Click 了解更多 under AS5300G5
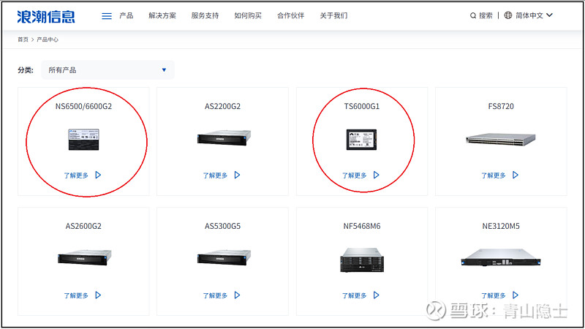This screenshot has width=585, height=329. 215,295
